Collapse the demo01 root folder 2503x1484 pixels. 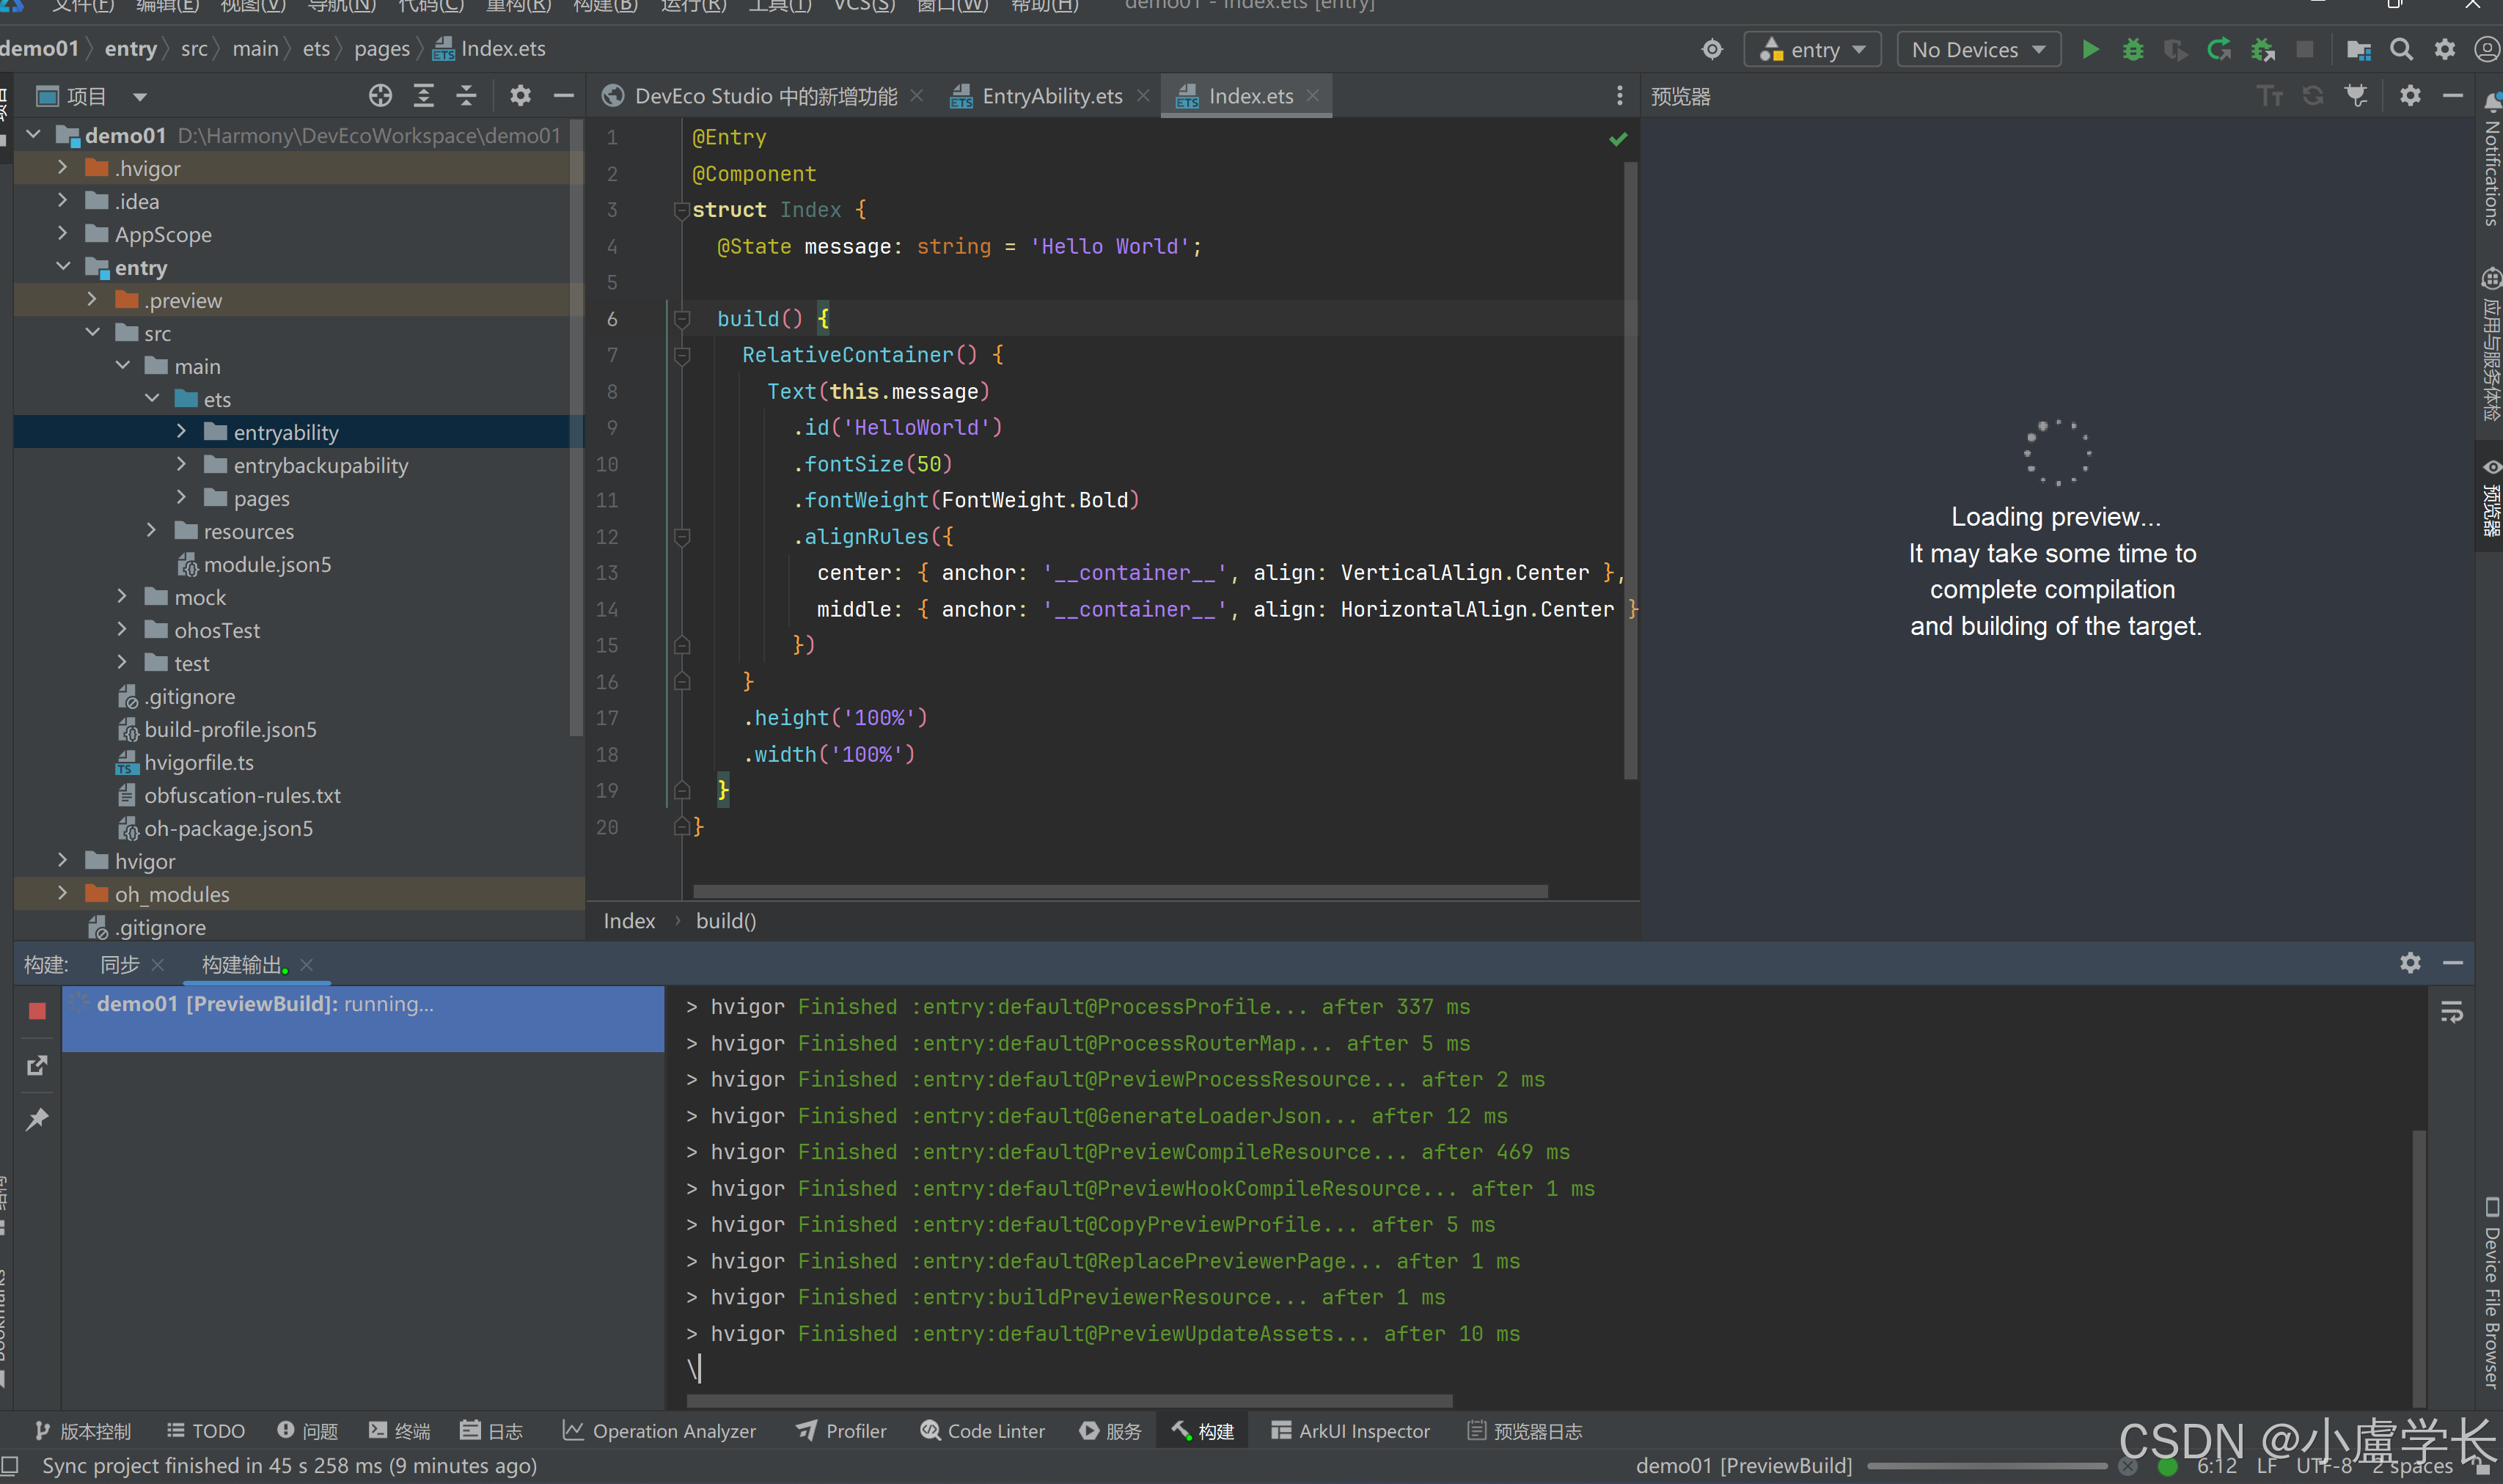[34, 134]
